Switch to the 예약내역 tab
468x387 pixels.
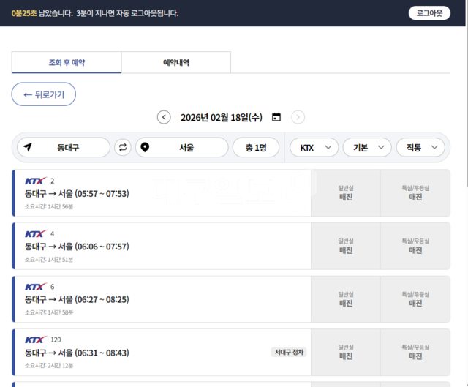[x=176, y=62]
